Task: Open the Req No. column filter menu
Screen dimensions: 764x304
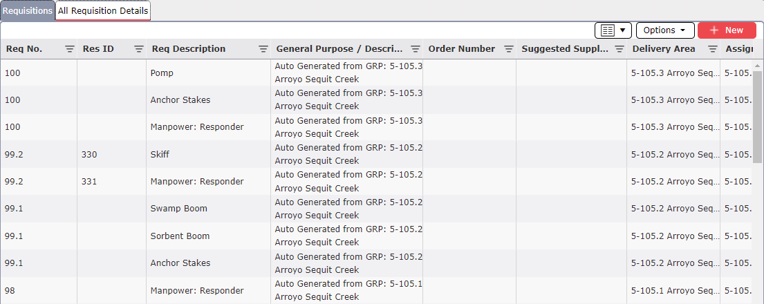Action: (x=70, y=49)
